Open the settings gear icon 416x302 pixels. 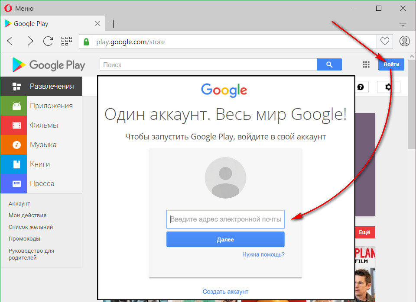[388, 87]
